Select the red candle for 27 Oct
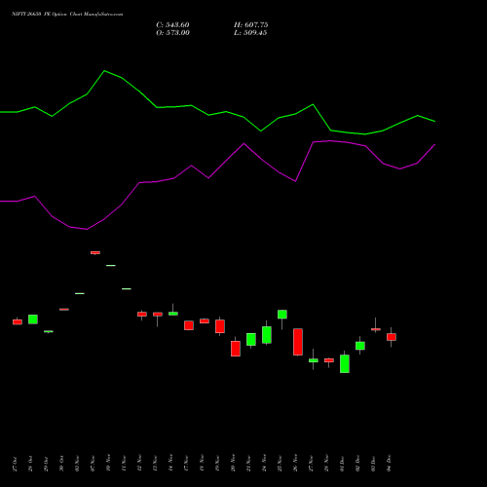 click(x=18, y=321)
